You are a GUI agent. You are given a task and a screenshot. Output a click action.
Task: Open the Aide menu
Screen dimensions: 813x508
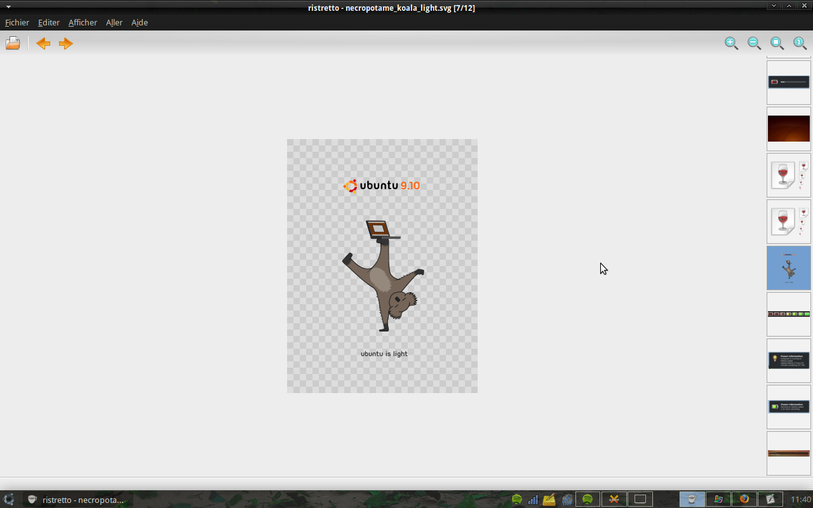[140, 22]
